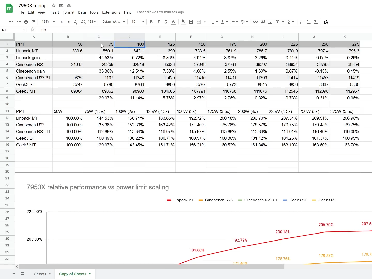Open the Borders tool
The width and height of the screenshot is (372, 279).
coord(191,22)
